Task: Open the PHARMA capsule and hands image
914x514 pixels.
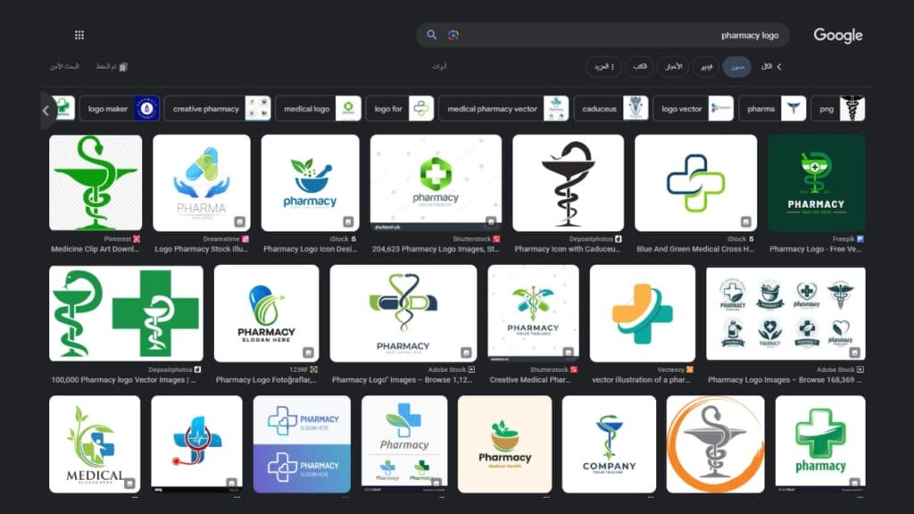Action: [x=202, y=183]
